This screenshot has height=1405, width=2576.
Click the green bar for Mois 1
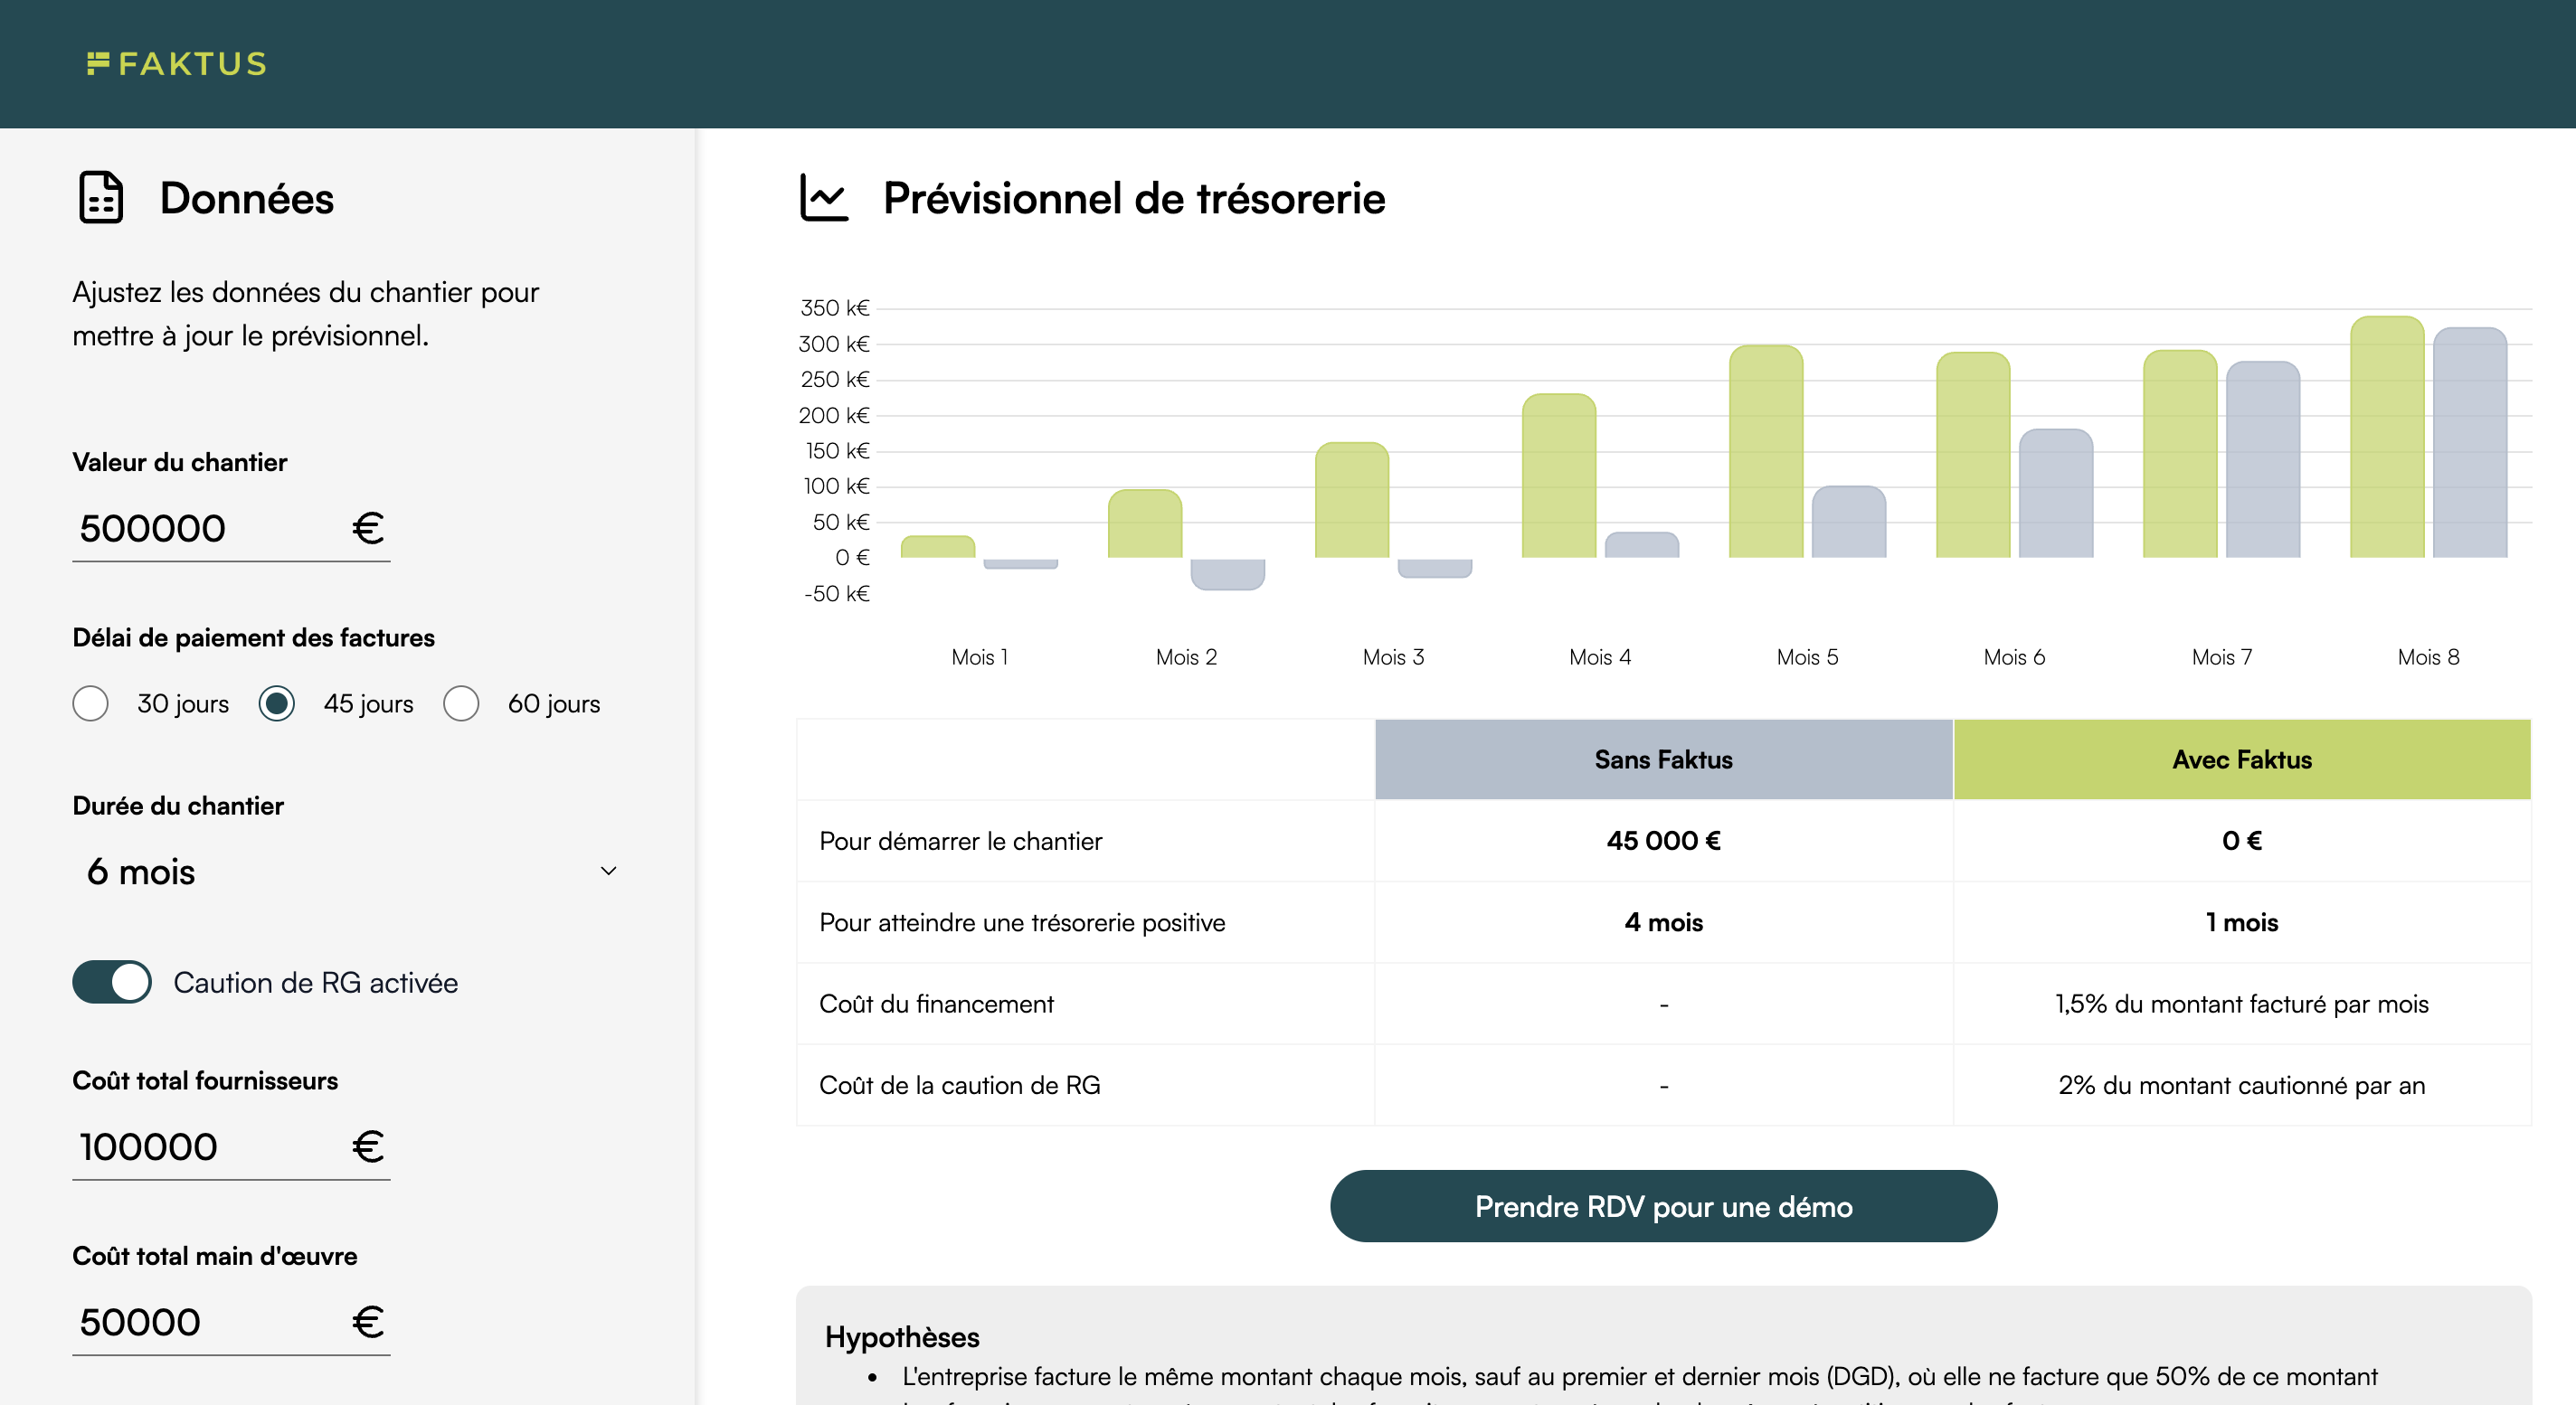(x=937, y=547)
